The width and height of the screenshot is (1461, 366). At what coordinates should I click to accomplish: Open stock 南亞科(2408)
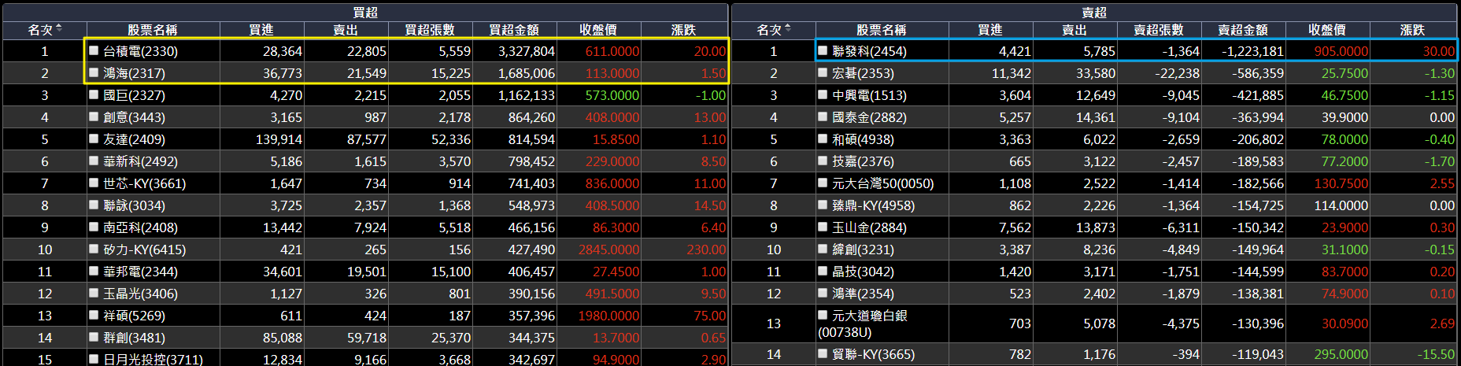pyautogui.click(x=140, y=227)
